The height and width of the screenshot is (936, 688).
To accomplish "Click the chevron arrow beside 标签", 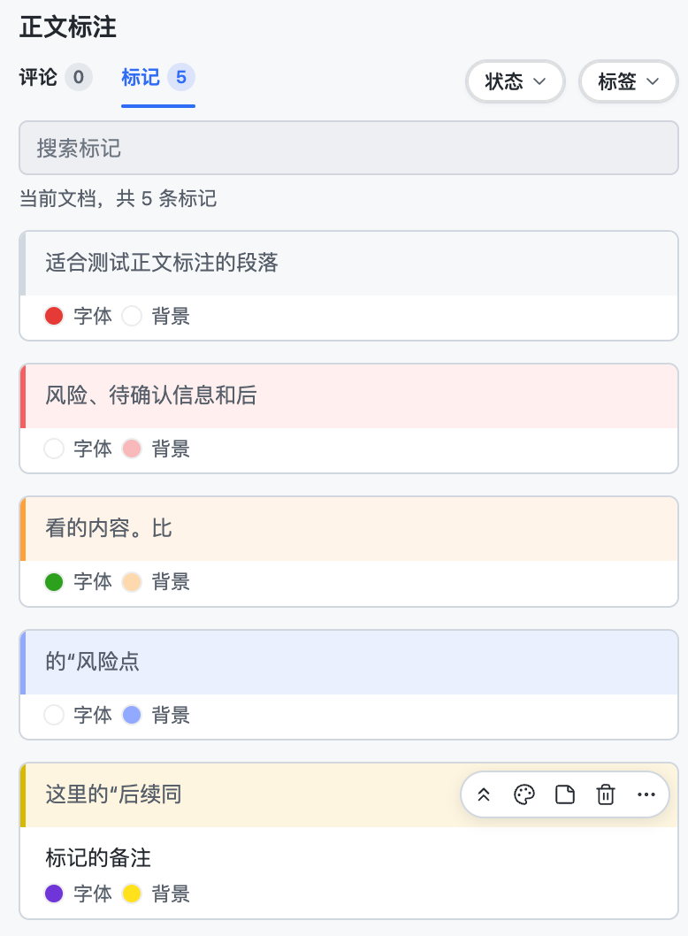I will [653, 81].
